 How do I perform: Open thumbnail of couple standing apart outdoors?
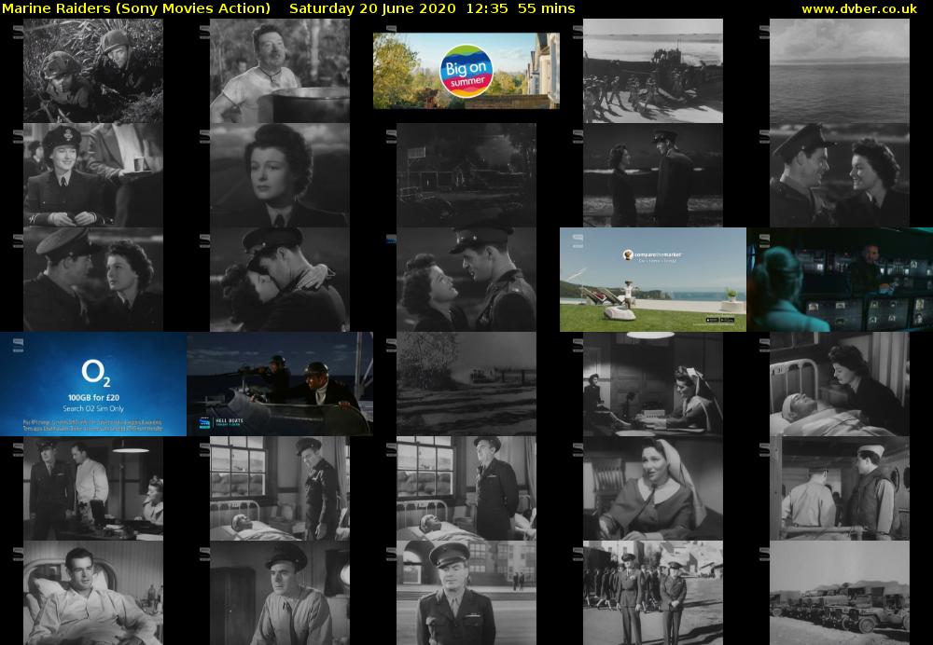[653, 175]
